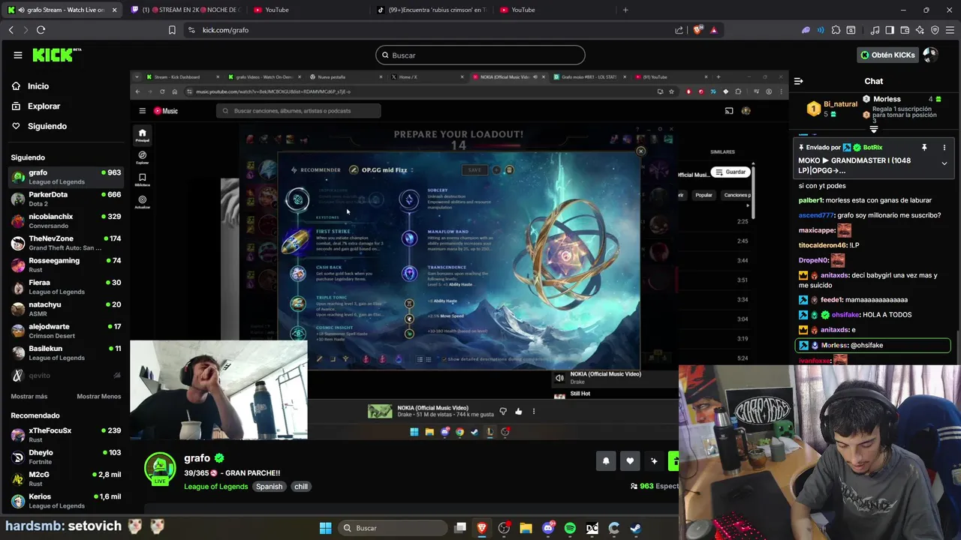Expand the gift leaderboard below Morless

point(873,130)
